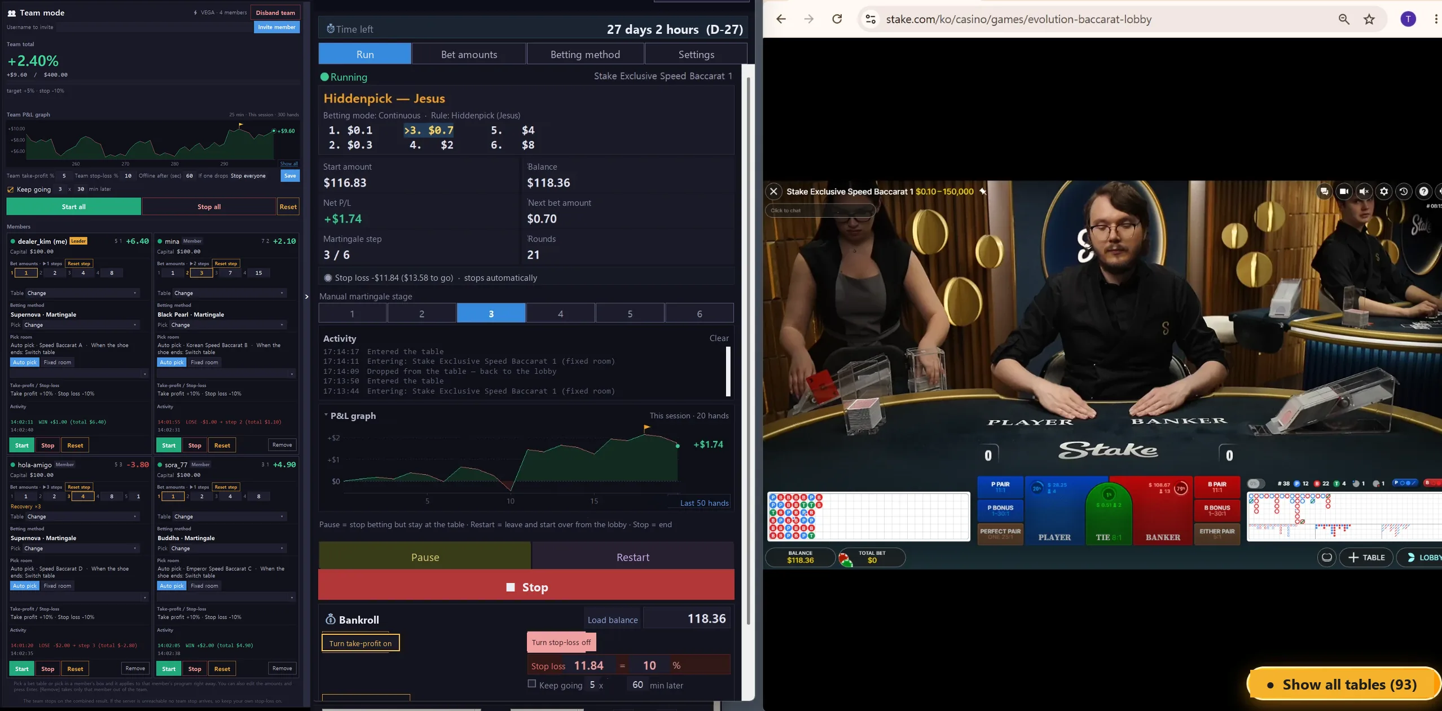This screenshot has width=1442, height=711.
Task: Open the game history clock icon
Action: pos(1404,192)
